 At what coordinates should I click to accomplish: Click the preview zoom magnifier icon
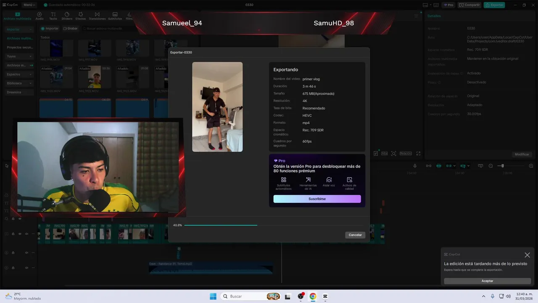pos(394,154)
